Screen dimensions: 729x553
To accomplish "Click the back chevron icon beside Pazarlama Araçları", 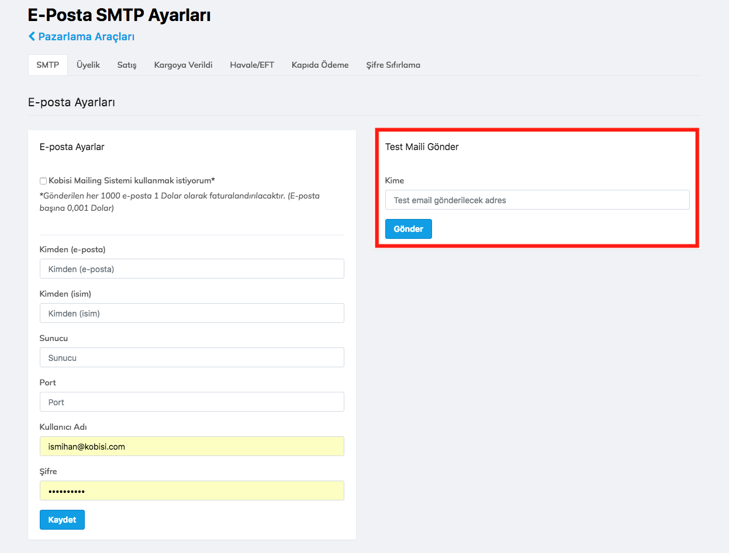I will pyautogui.click(x=32, y=37).
